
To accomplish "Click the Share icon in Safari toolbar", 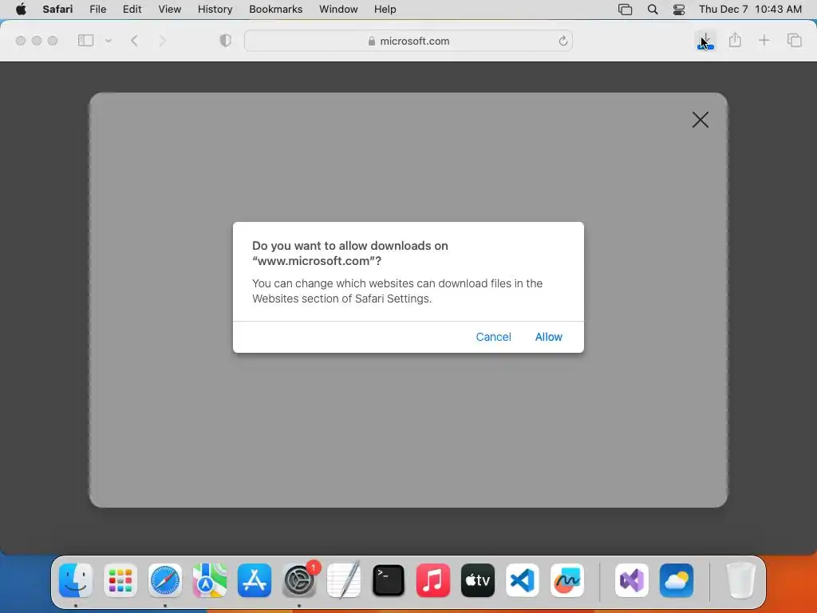I will pos(735,40).
